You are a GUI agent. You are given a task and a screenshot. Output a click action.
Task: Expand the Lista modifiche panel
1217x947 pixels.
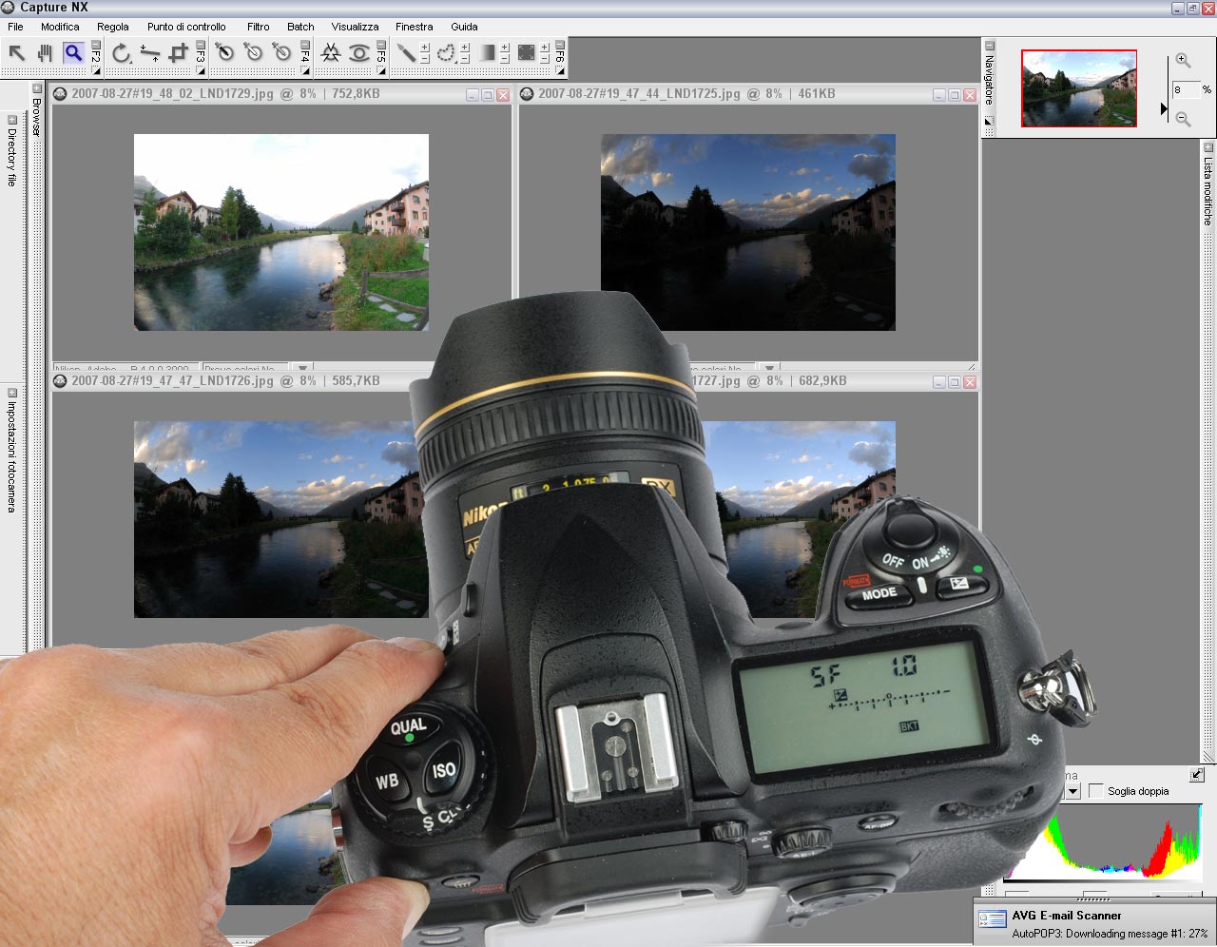click(x=1207, y=147)
